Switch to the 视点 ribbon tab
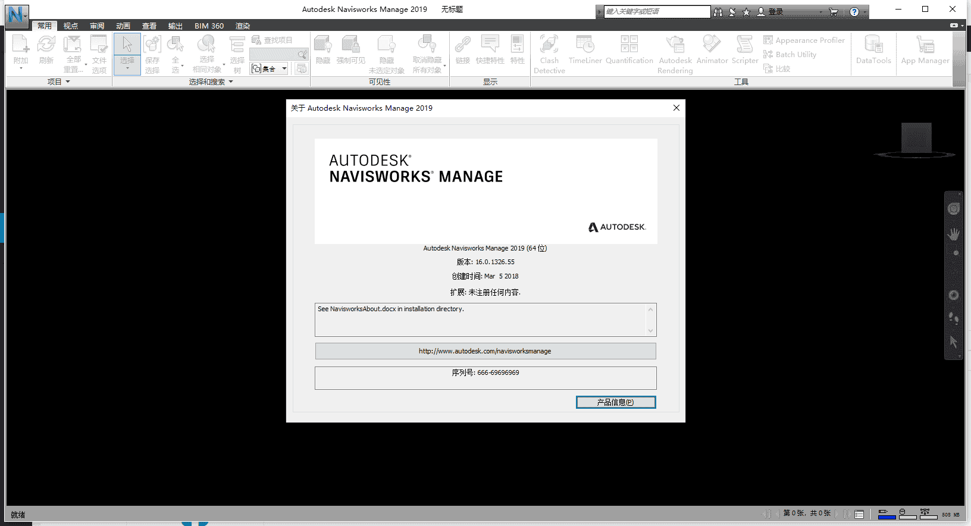This screenshot has width=971, height=526. [71, 26]
